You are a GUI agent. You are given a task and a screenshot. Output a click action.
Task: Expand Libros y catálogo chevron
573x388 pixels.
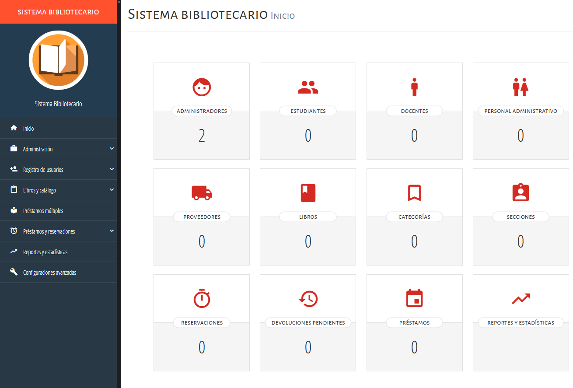click(x=112, y=190)
